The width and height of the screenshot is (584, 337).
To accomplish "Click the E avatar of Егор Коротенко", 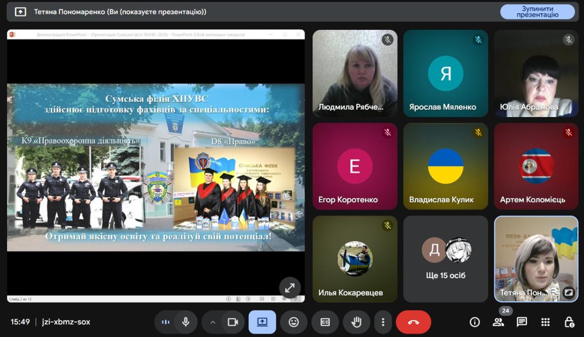I will (x=355, y=166).
